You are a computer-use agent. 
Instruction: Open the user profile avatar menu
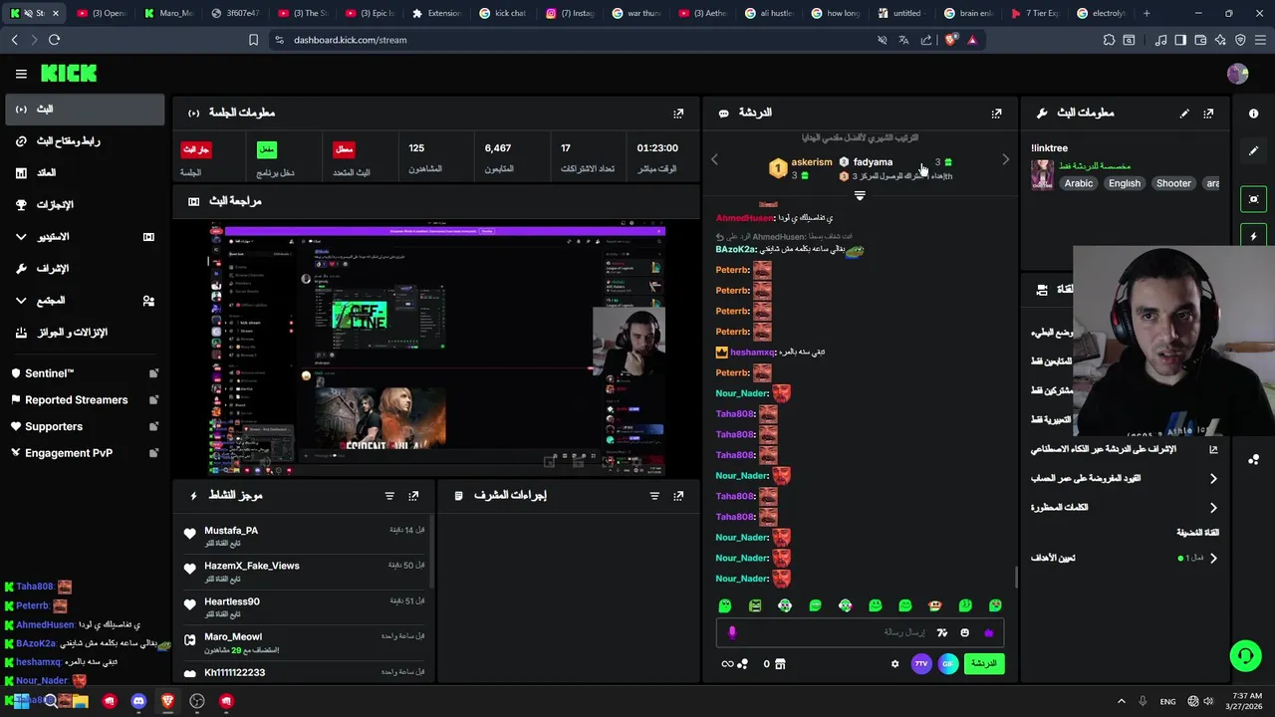[1237, 74]
